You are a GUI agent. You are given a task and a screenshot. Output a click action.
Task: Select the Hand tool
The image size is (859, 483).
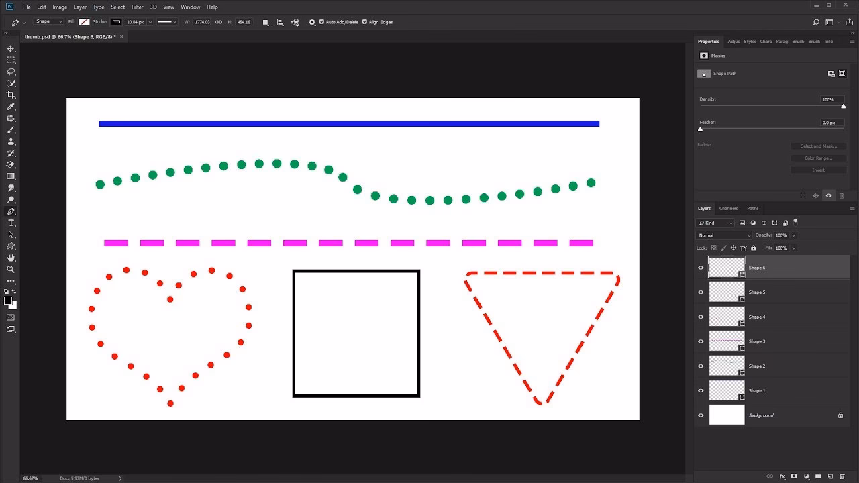11,258
